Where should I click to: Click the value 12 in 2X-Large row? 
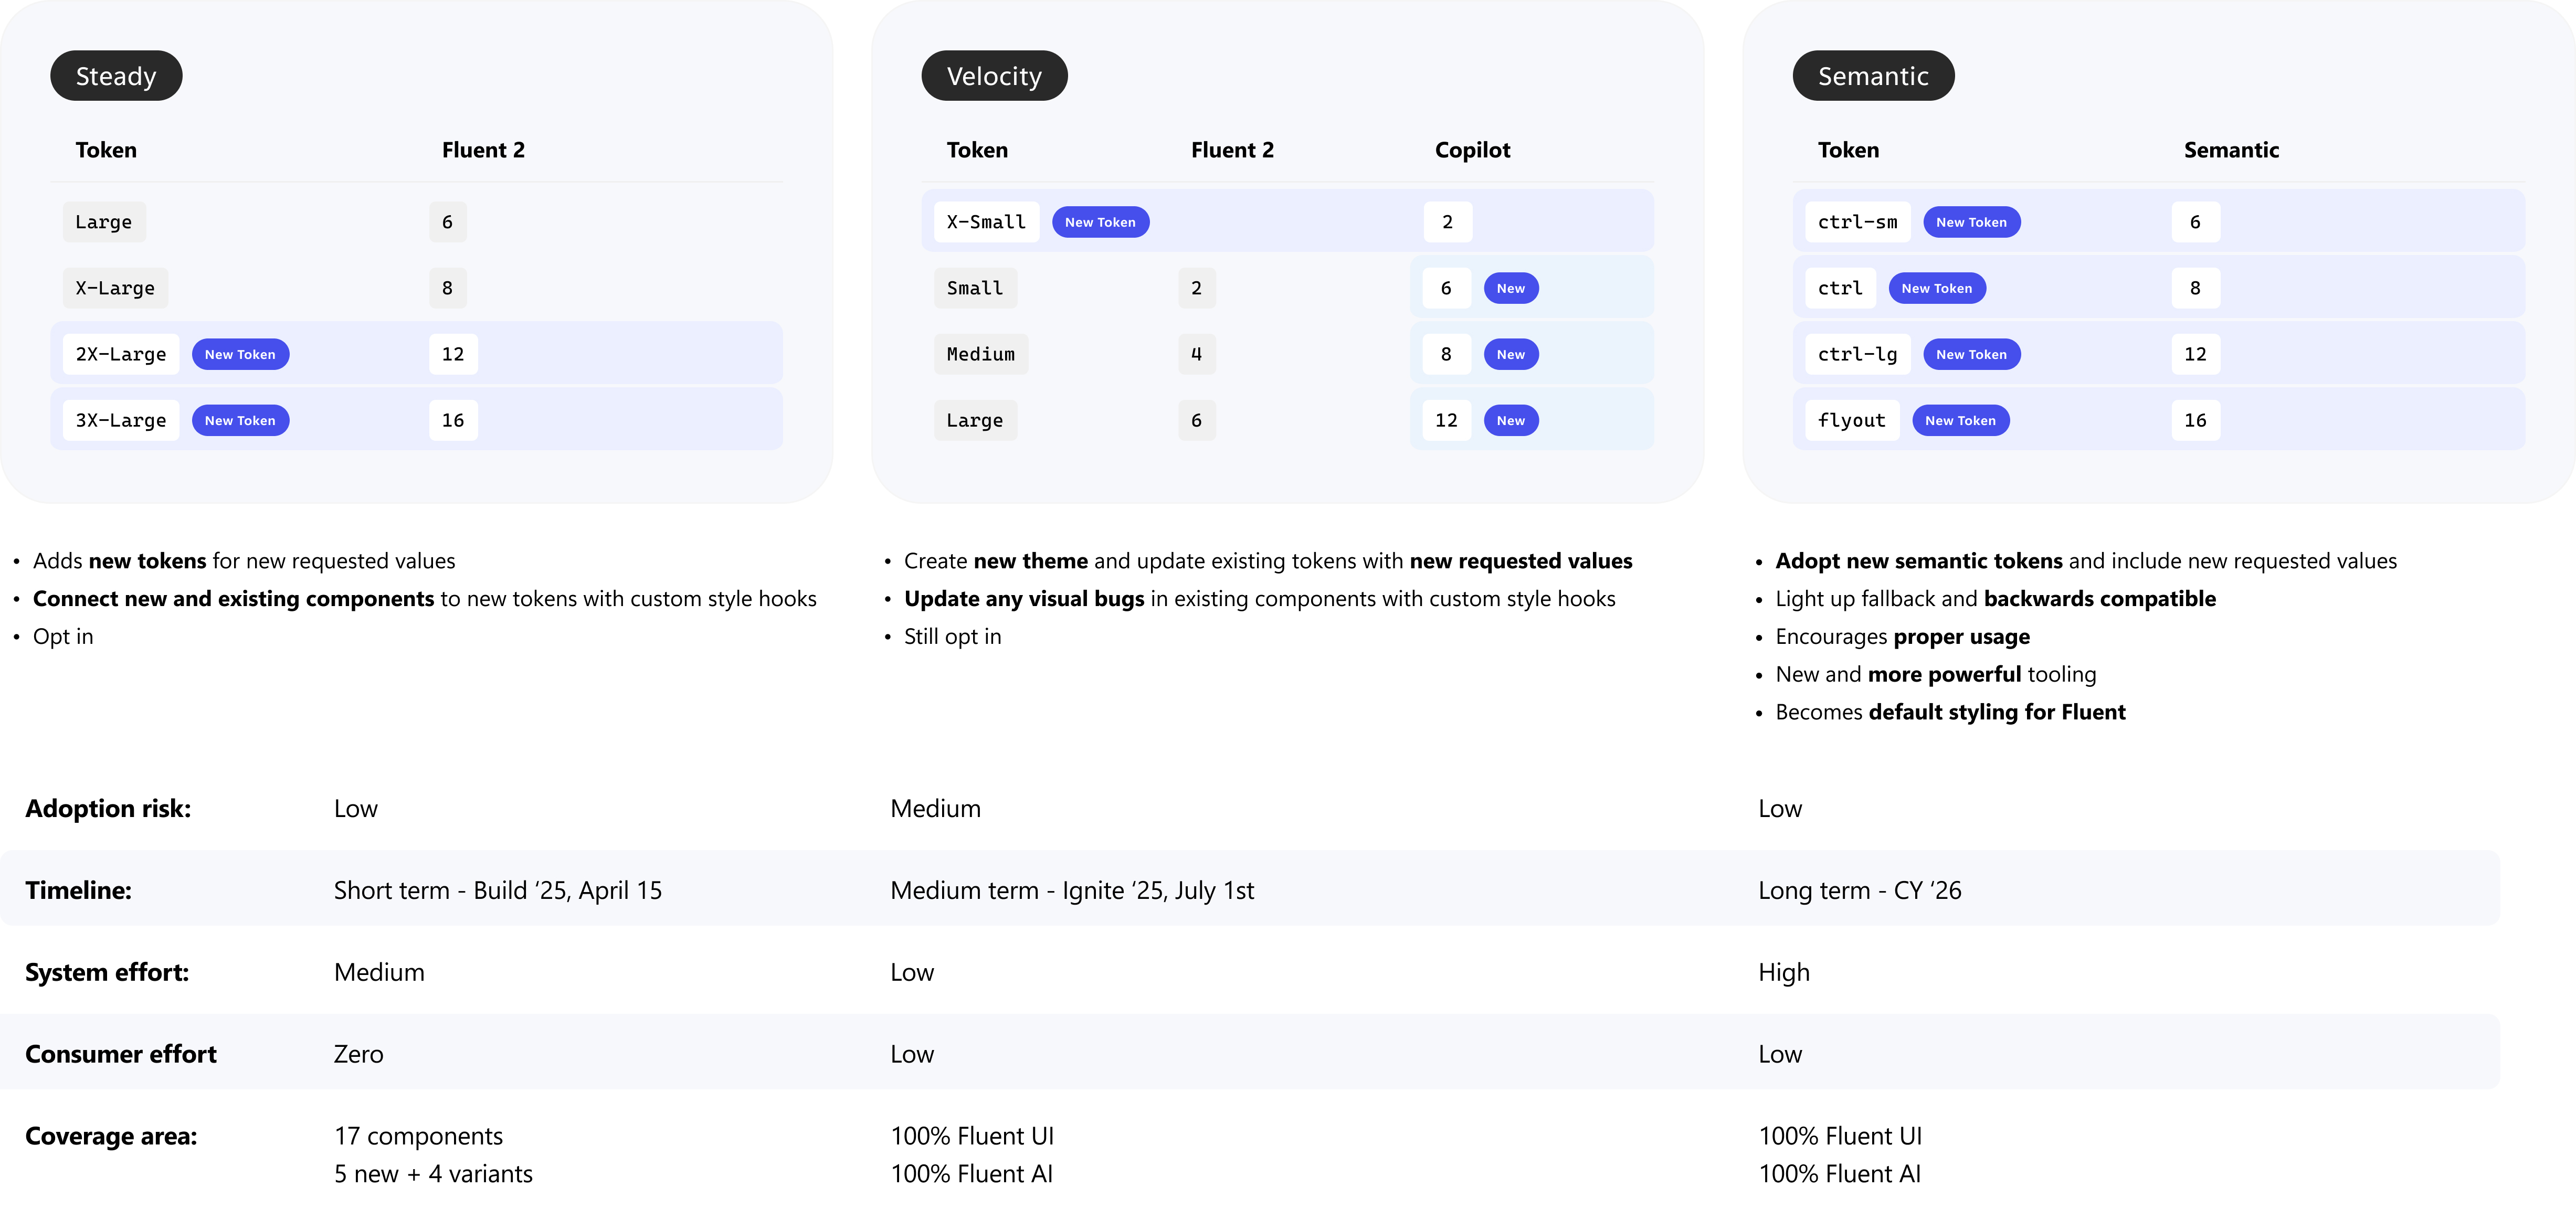point(453,354)
